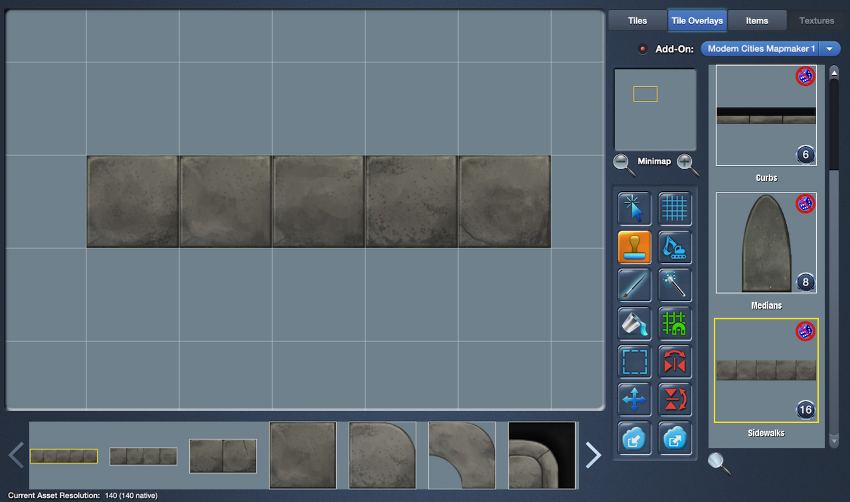Switch to the Tiles tab

click(637, 21)
